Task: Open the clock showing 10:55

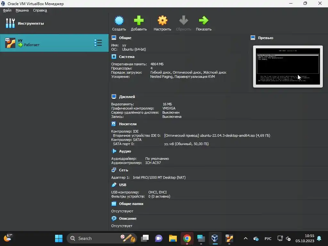Action: (x=305, y=238)
